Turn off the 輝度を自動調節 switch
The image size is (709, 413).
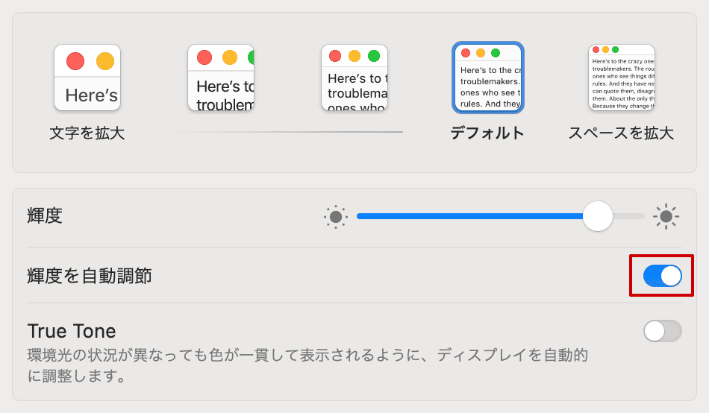663,276
